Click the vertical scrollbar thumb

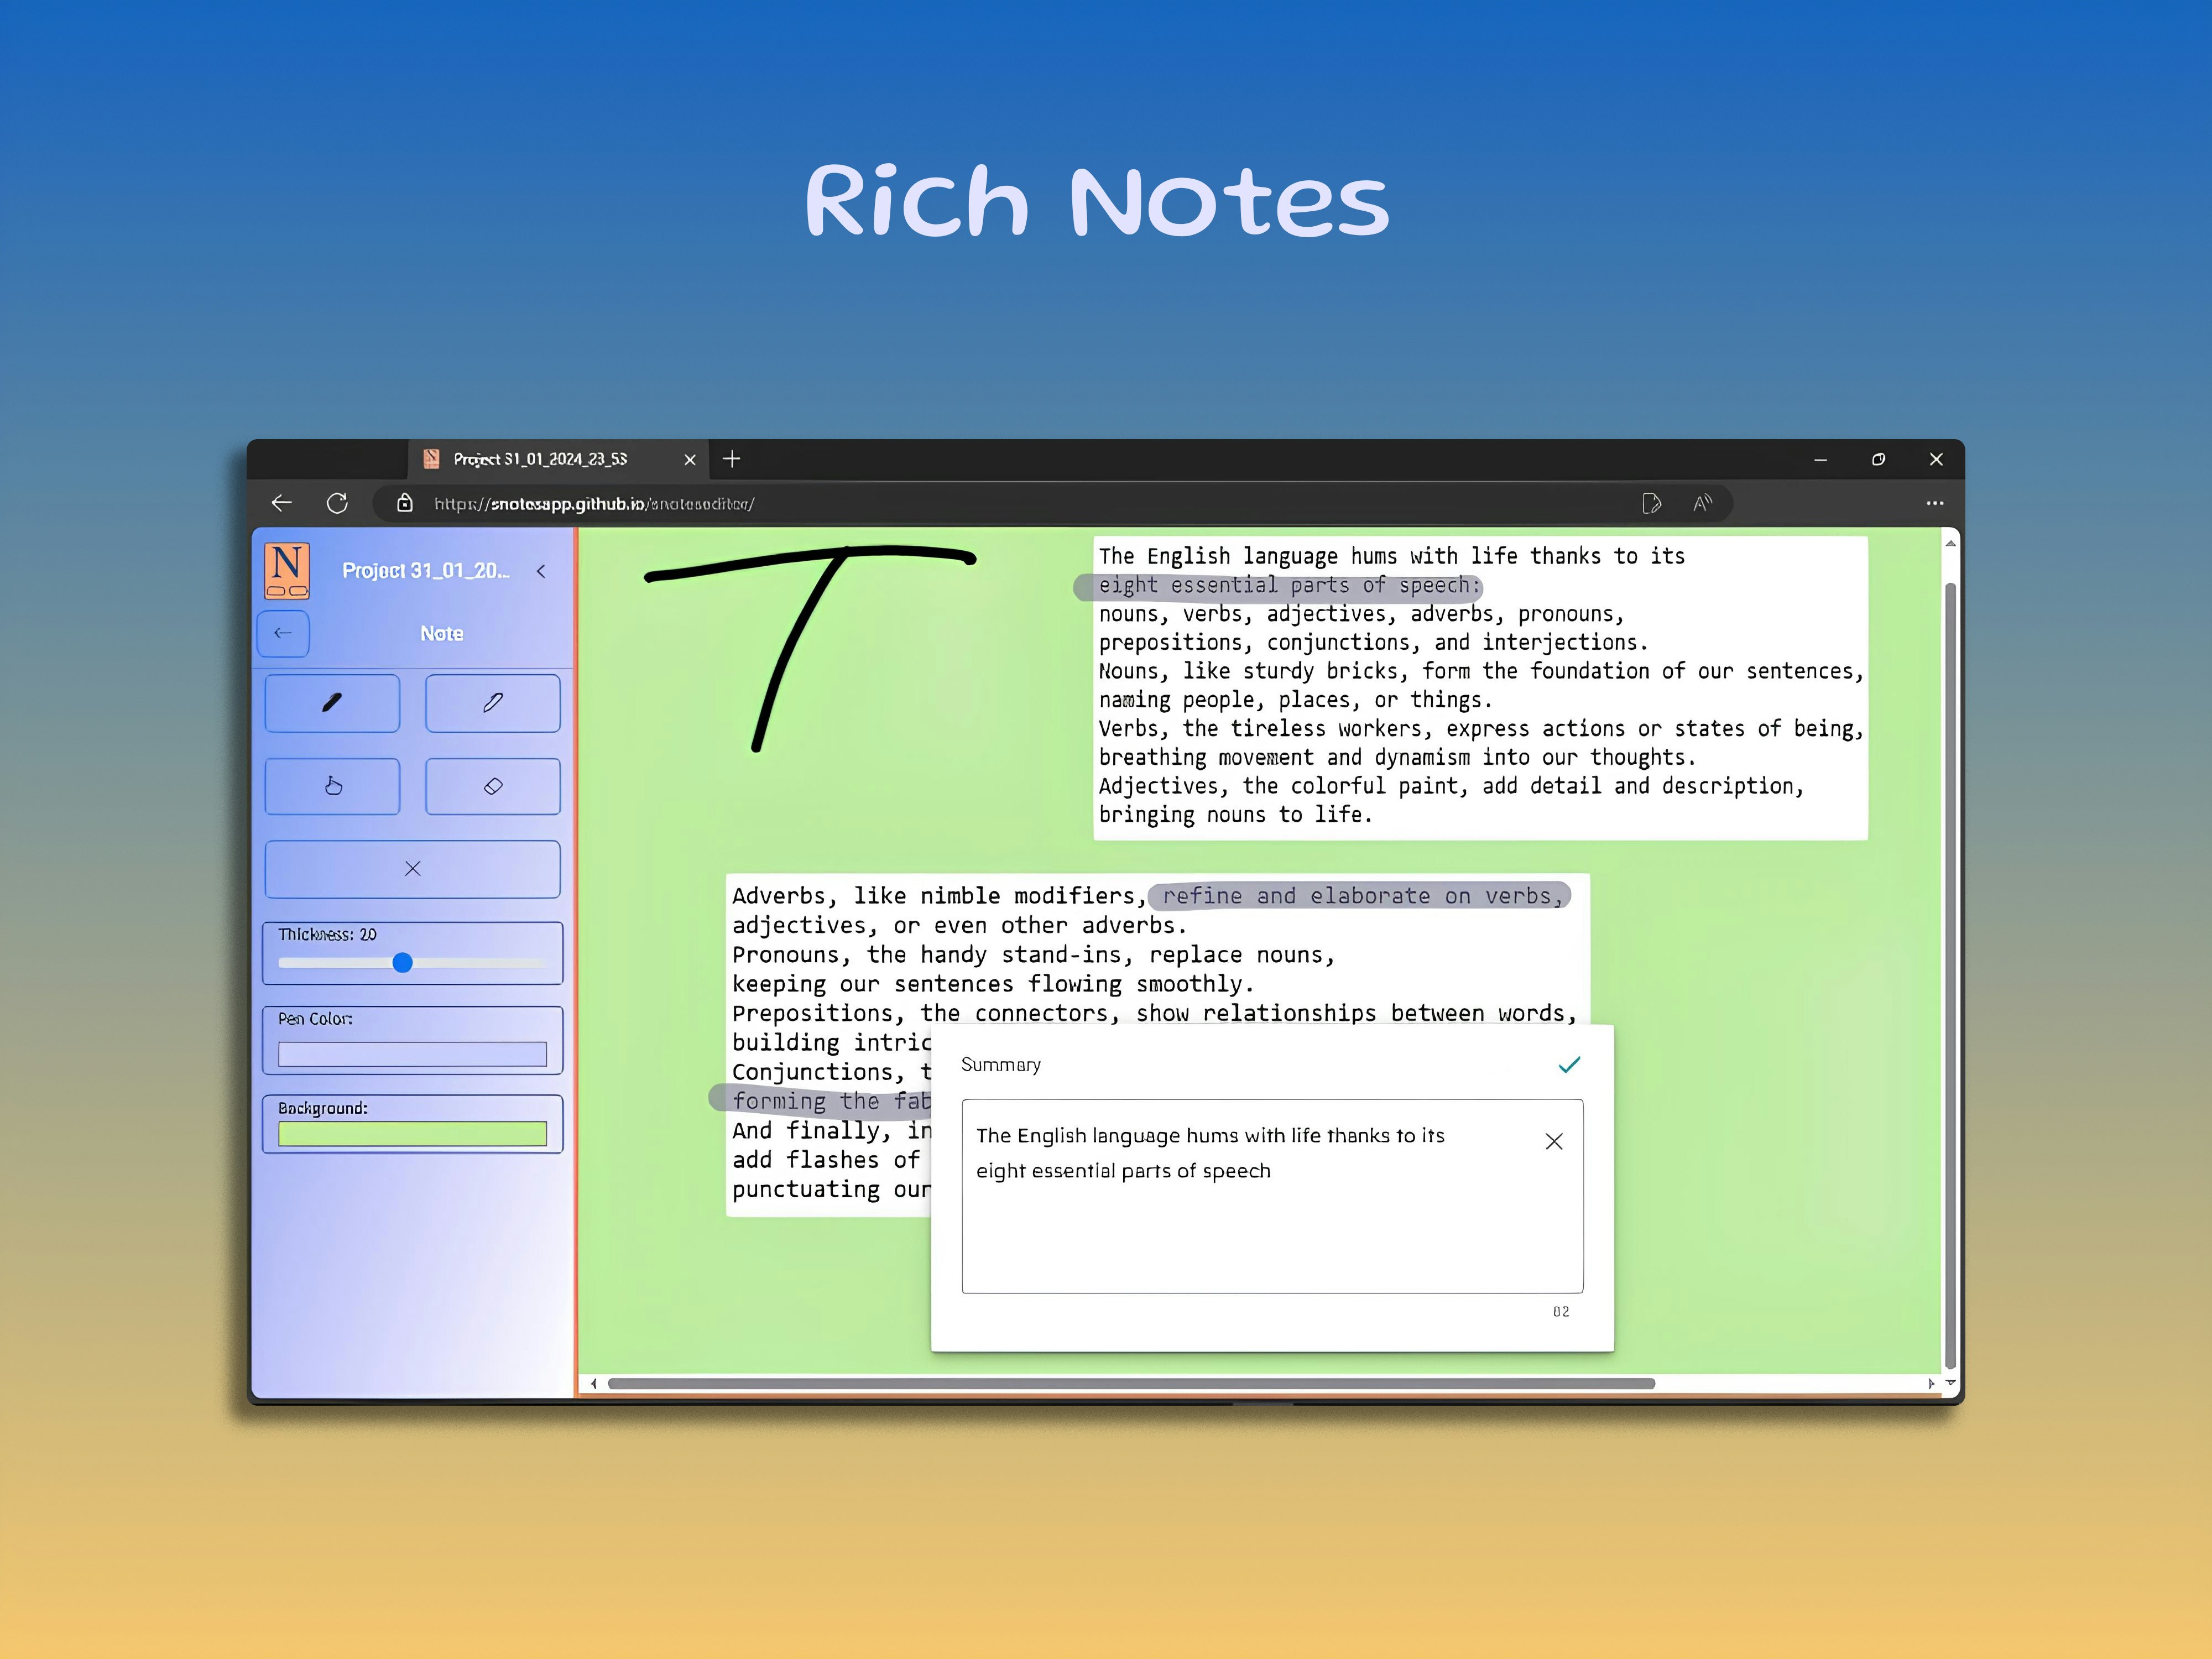[x=1950, y=975]
